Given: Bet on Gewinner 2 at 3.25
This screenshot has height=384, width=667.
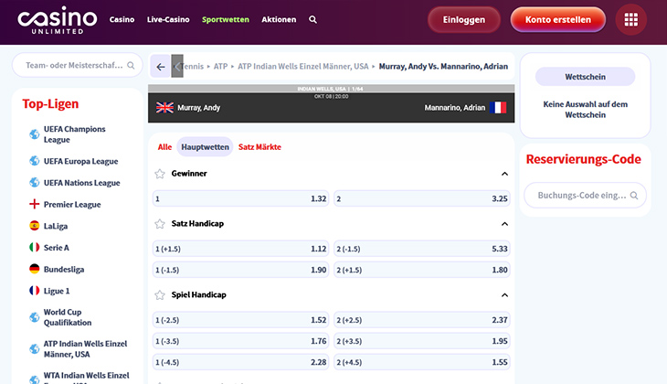Looking at the screenshot, I should pyautogui.click(x=421, y=198).
